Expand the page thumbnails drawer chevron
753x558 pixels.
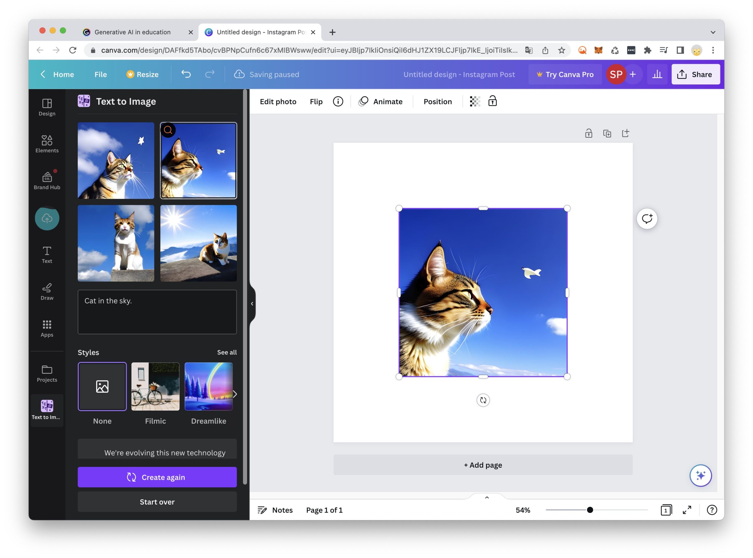tap(487, 497)
